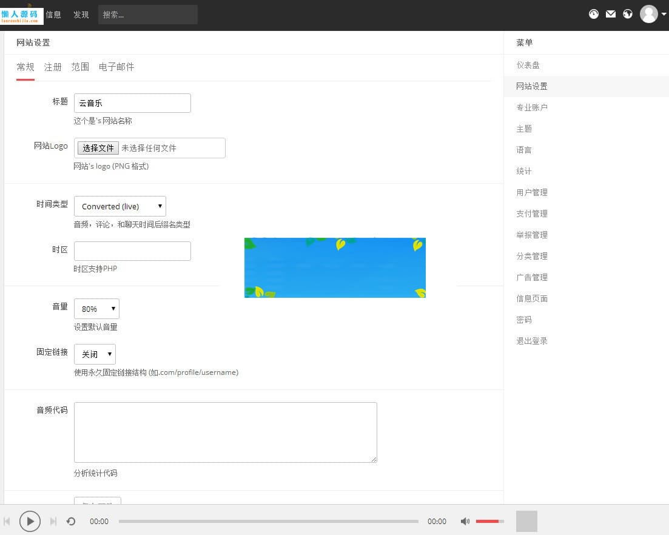Click 选择文件 to upload a logo
Viewport: 669px width, 535px height.
[x=97, y=148]
